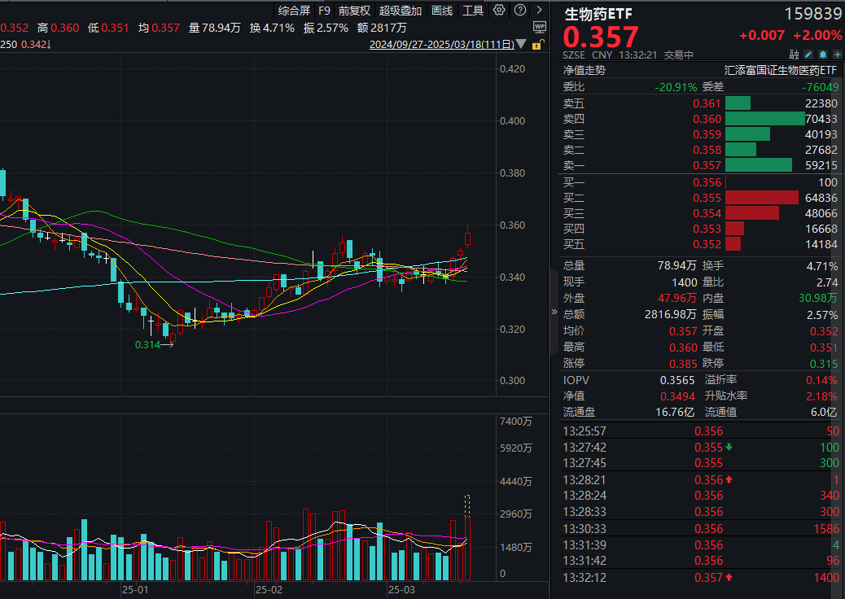845x599 pixels.
Task: Open the date-range dropdown triangle next to 111日
Action: (x=519, y=44)
